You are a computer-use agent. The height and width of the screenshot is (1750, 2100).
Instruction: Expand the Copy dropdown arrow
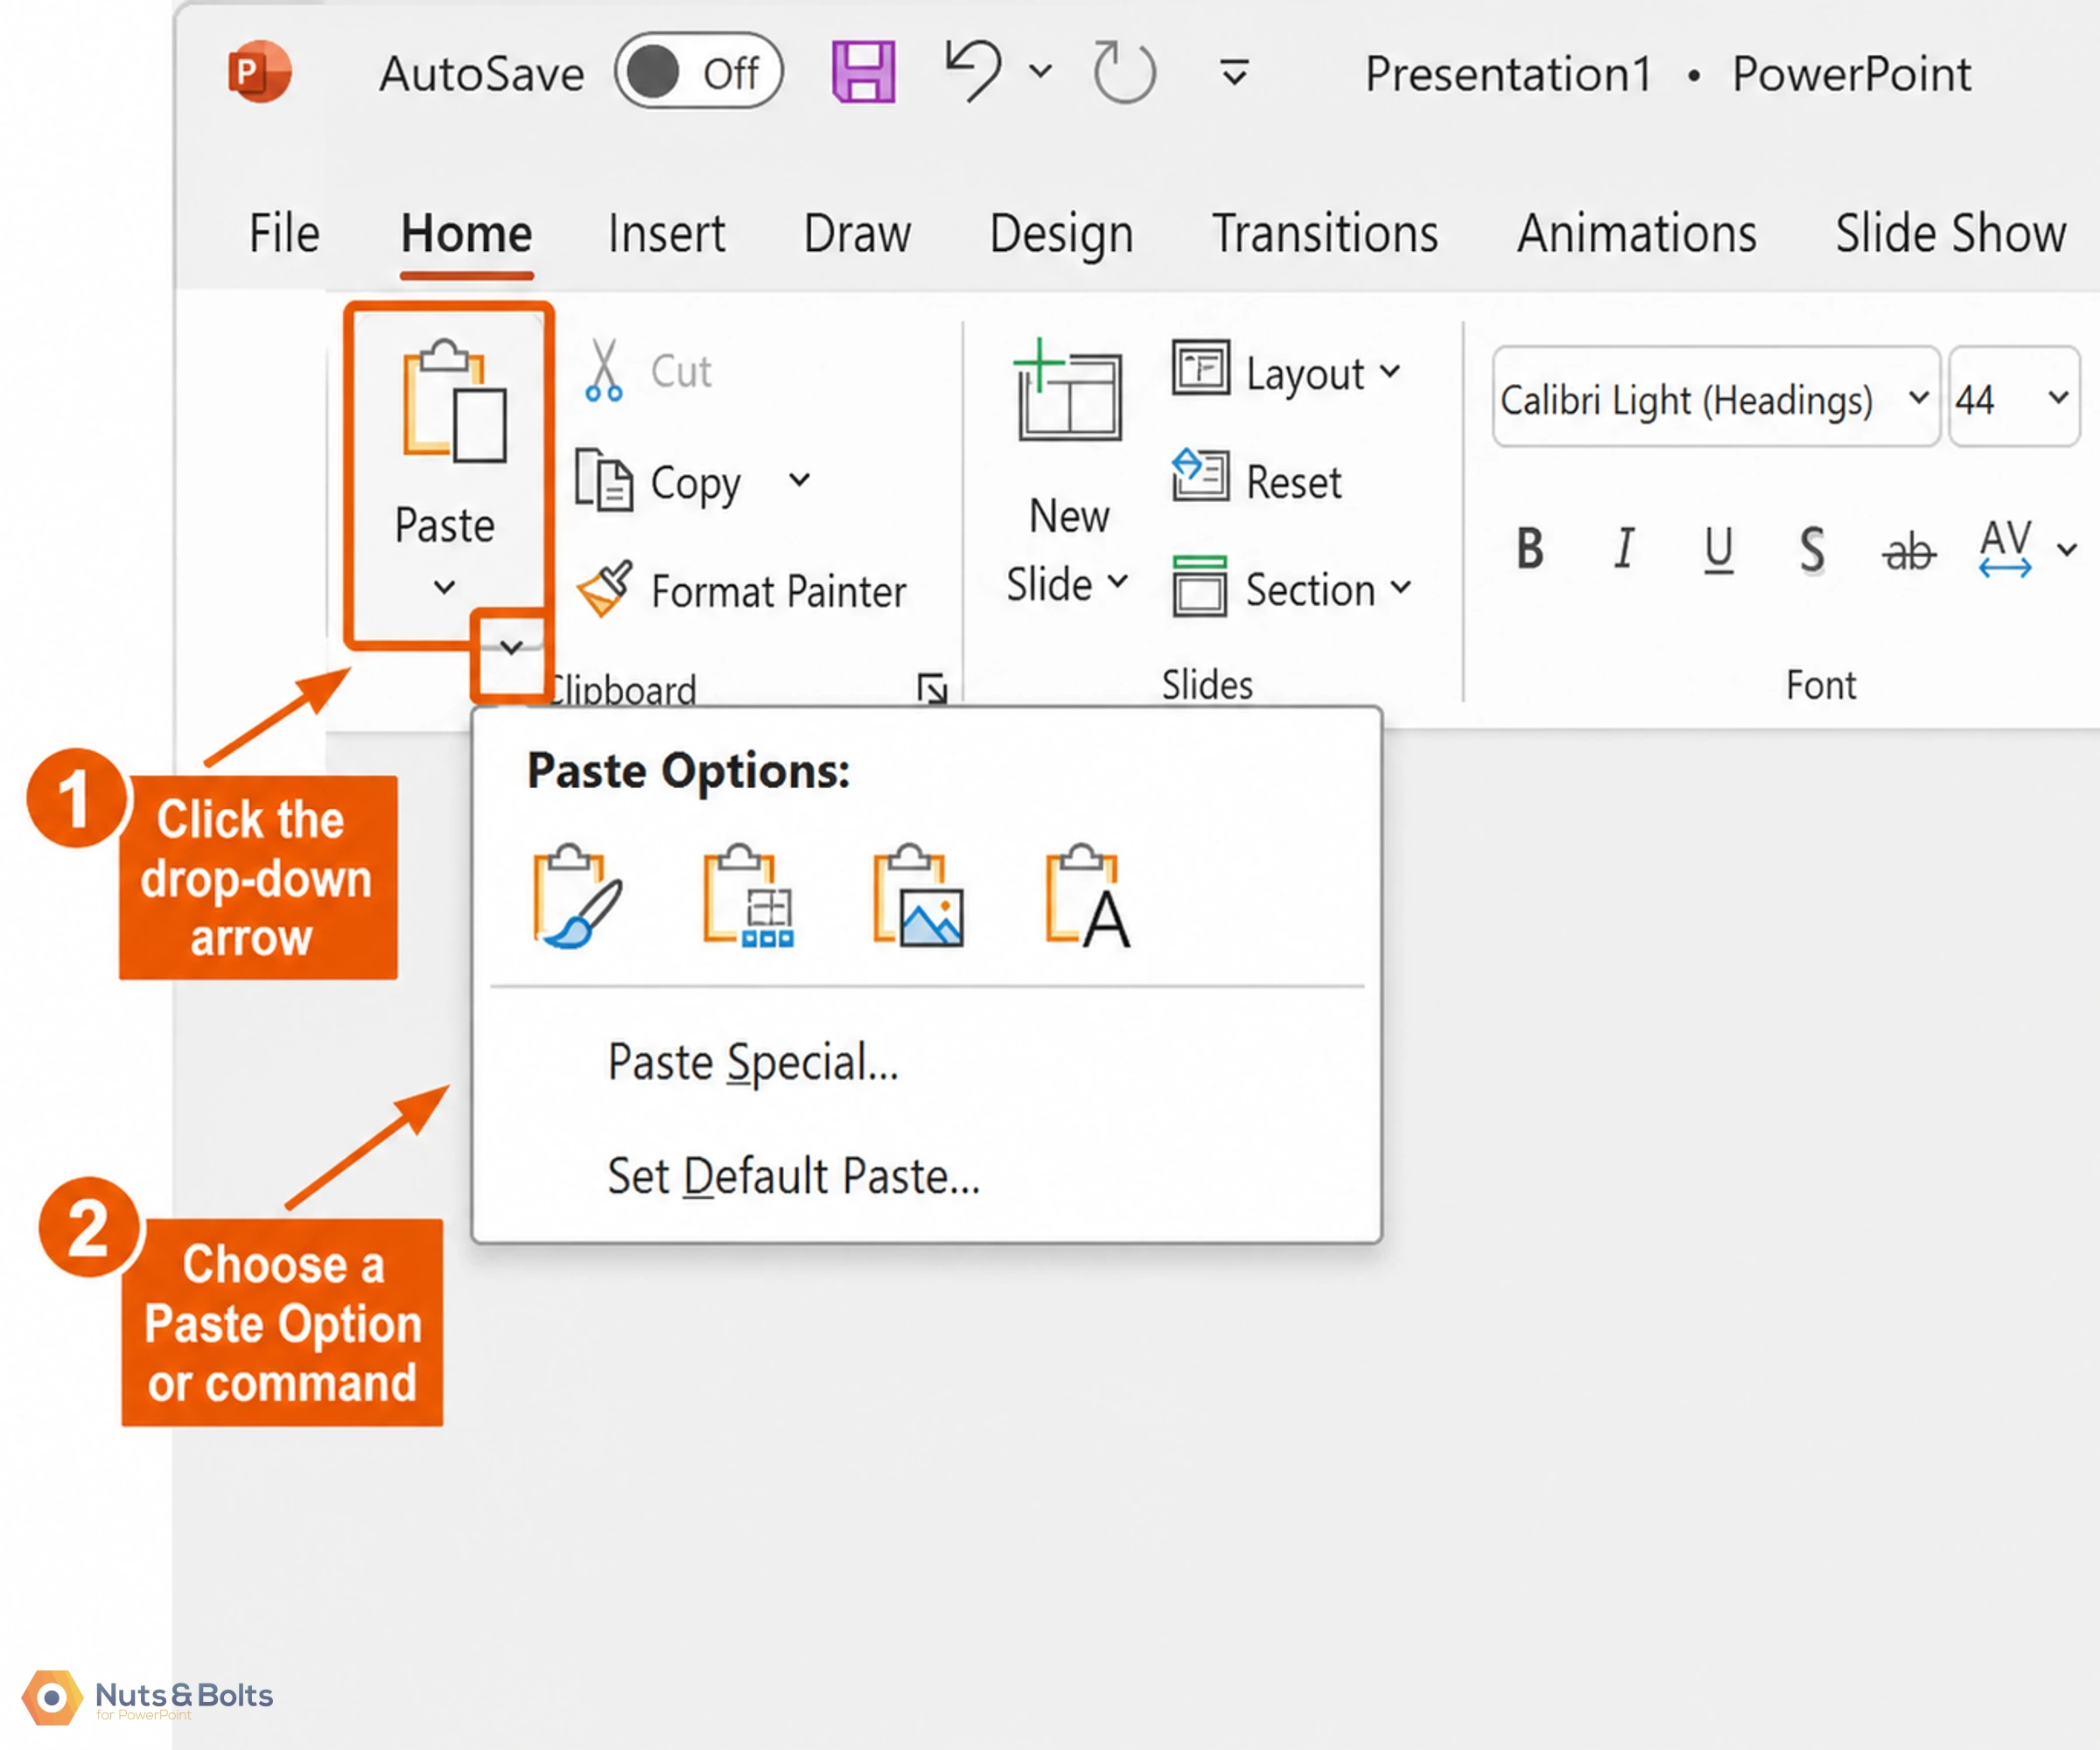(x=799, y=481)
